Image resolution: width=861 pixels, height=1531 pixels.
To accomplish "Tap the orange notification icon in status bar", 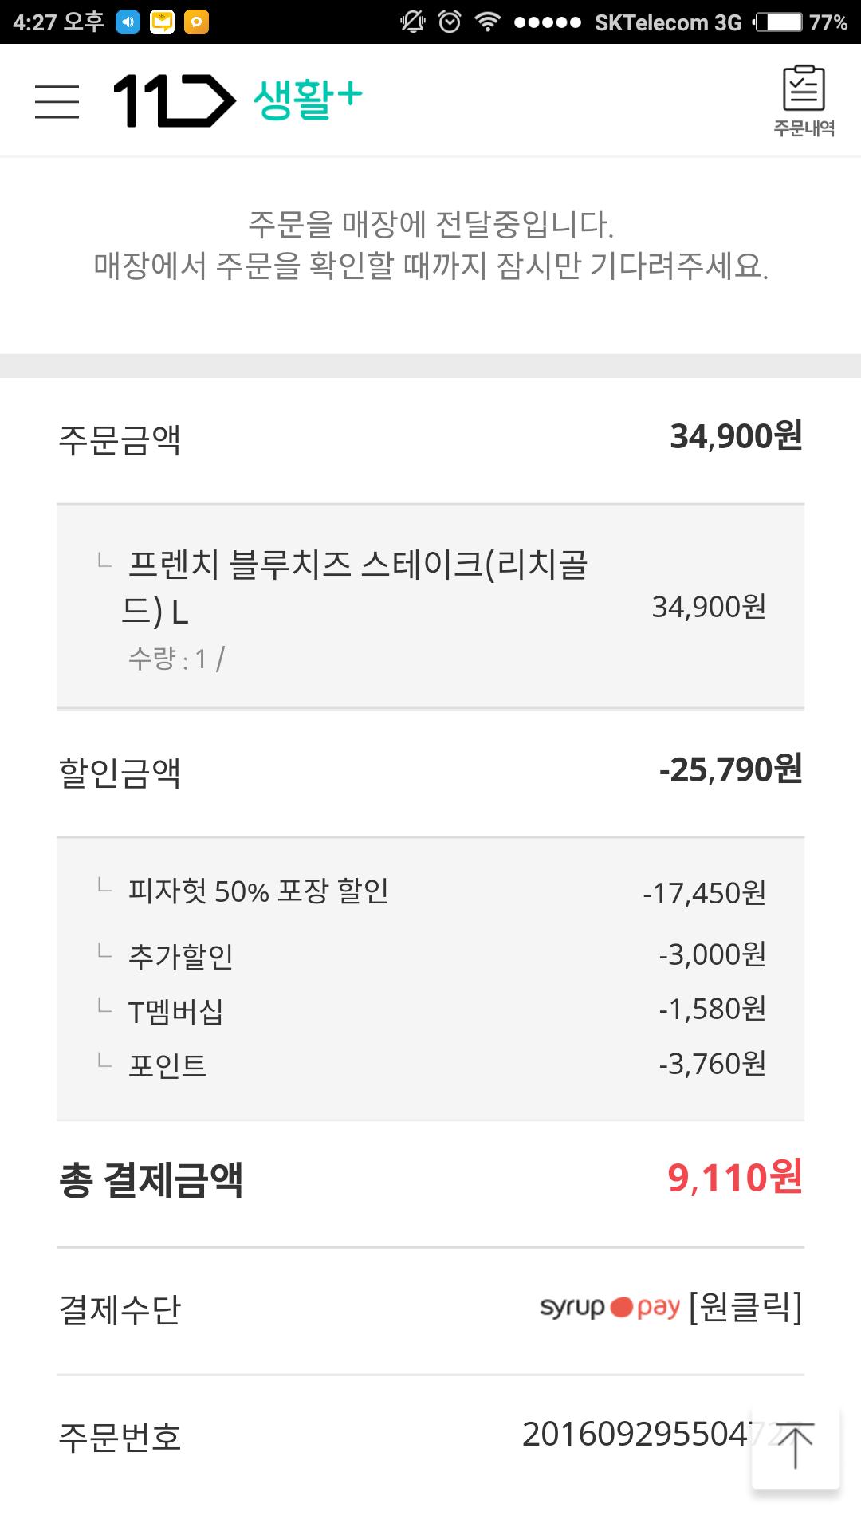I will coord(196,22).
